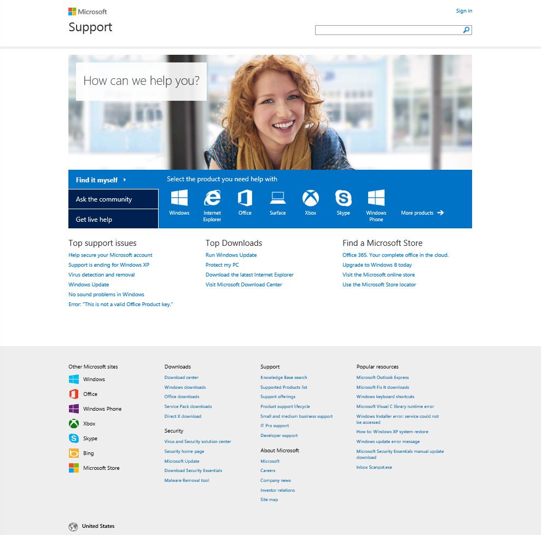
Task: Open Office 365 complete office link
Action: pos(395,255)
